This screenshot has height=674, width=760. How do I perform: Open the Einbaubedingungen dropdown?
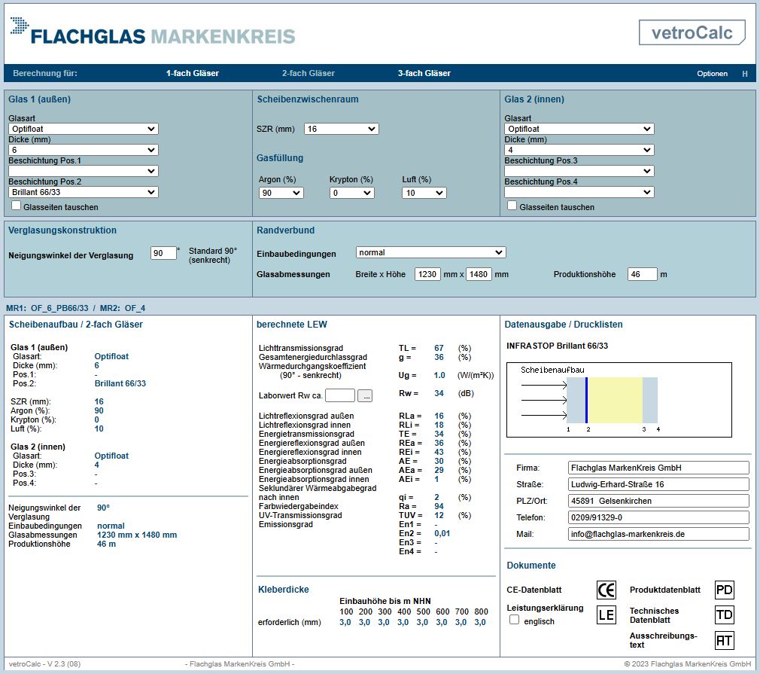[x=431, y=252]
